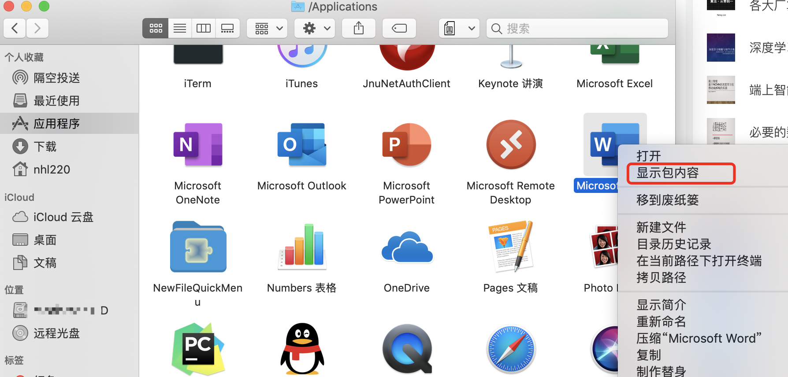Open iCloud 云盘 in the sidebar

pyautogui.click(x=69, y=217)
